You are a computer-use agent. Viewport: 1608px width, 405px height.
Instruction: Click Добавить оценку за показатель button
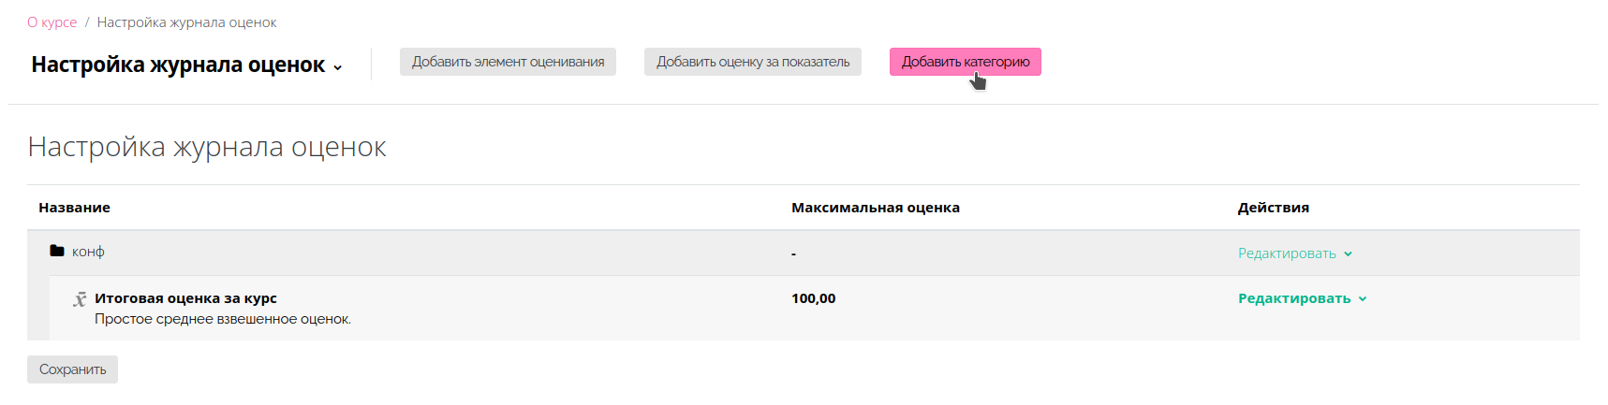[x=753, y=62]
